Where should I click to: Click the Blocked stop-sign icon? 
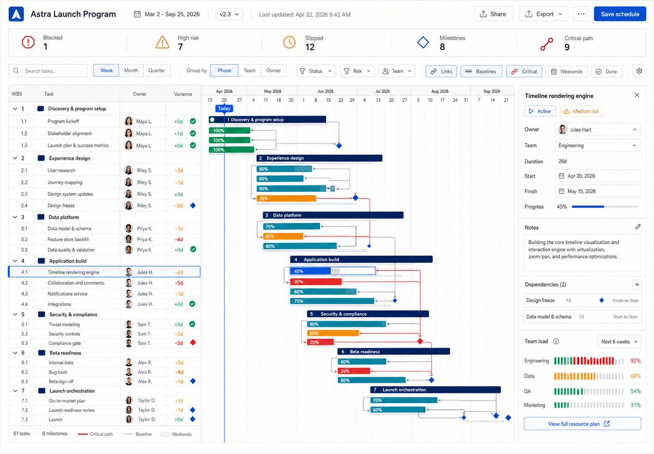click(x=28, y=43)
